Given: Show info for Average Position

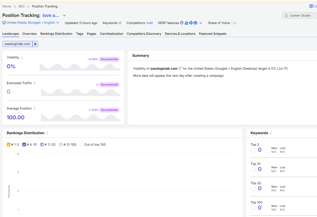Looking at the screenshot, I should click(35, 108).
